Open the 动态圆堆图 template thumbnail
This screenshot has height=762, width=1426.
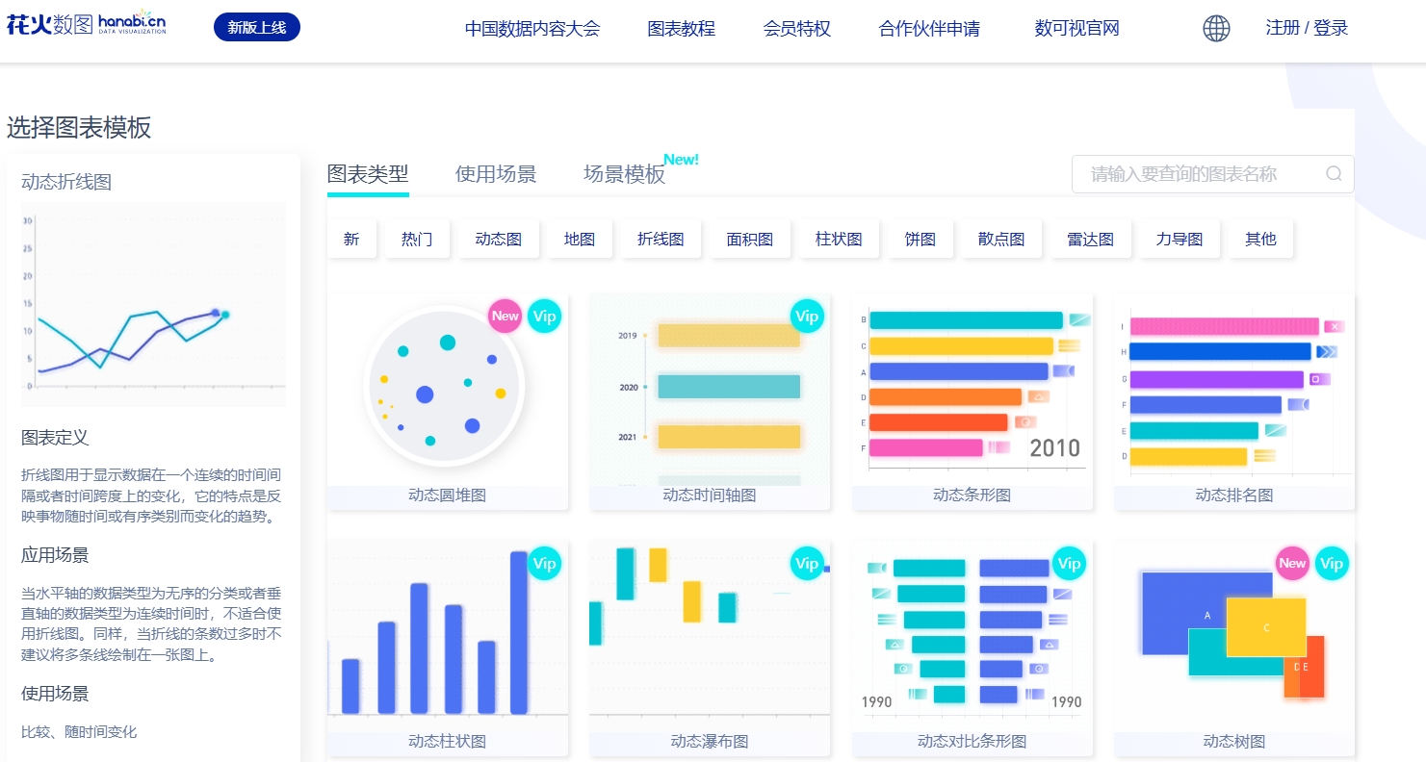(x=448, y=390)
